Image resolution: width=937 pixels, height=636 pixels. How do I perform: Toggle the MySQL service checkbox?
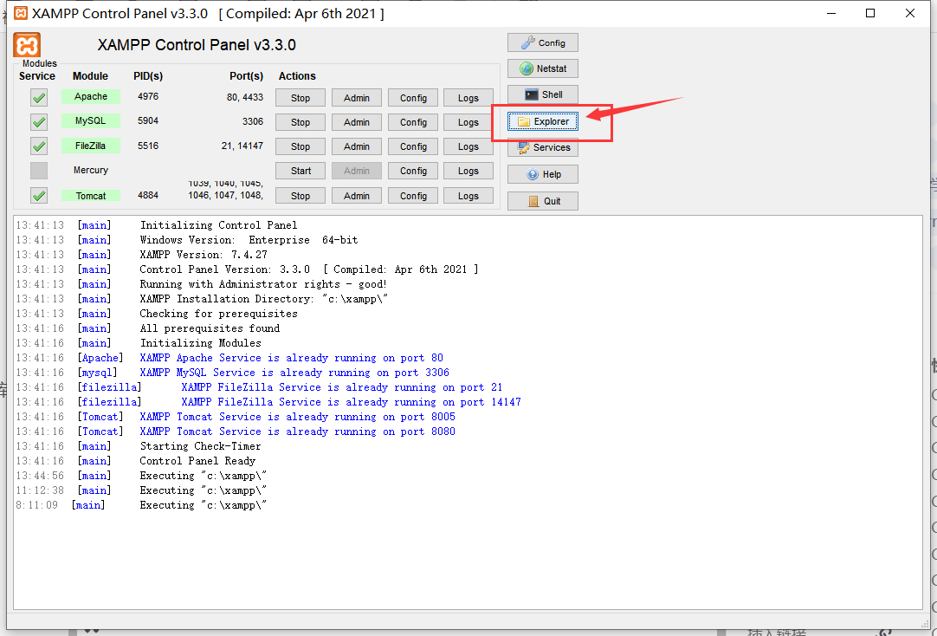[x=39, y=122]
